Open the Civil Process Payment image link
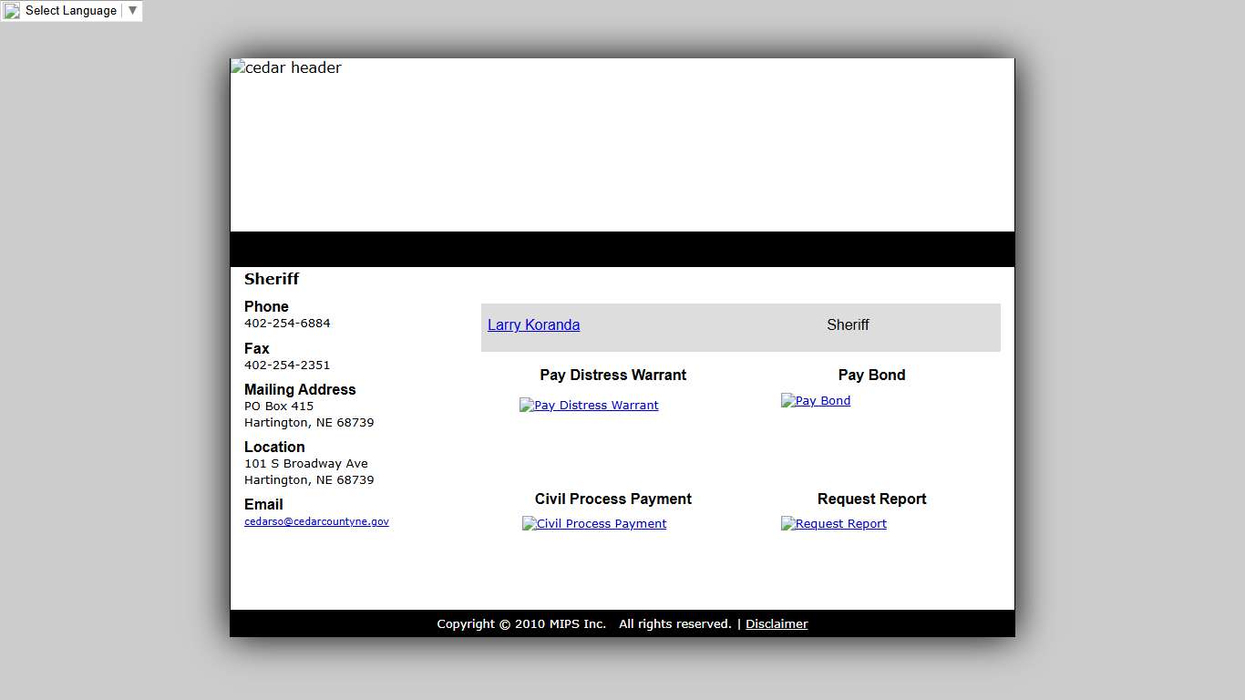The image size is (1245, 700). pyautogui.click(x=594, y=524)
